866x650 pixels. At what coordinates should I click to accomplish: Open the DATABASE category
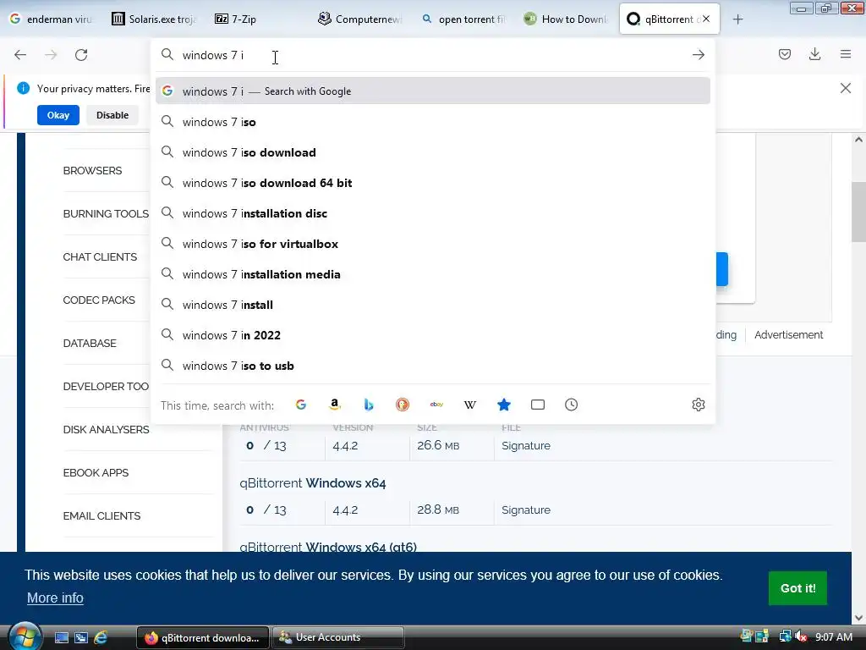[90, 344]
